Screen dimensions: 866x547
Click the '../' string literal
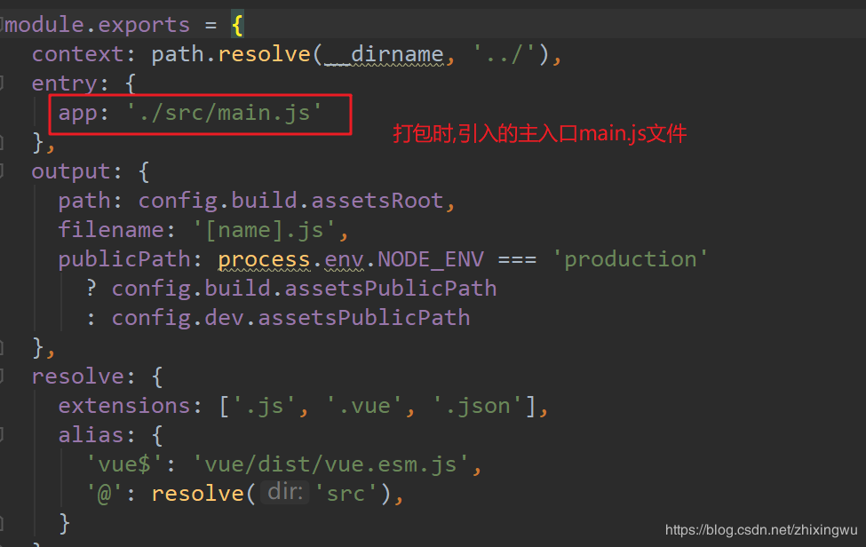click(x=505, y=54)
